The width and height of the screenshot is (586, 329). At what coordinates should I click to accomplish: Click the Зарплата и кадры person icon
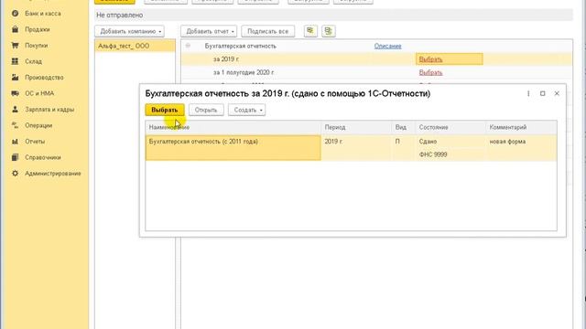click(x=15, y=110)
